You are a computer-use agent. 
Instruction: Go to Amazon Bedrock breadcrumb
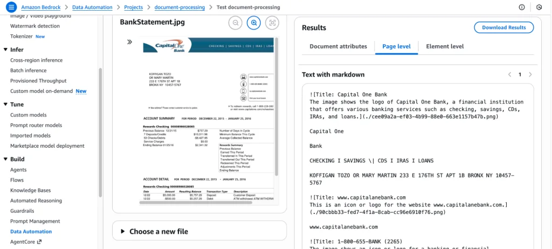pos(42,7)
